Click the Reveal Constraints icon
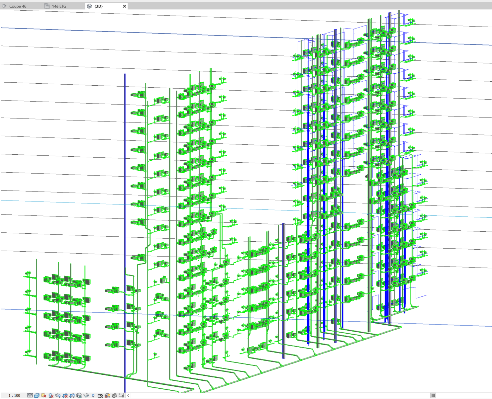Viewport: 492px width, 399px height. (x=121, y=395)
